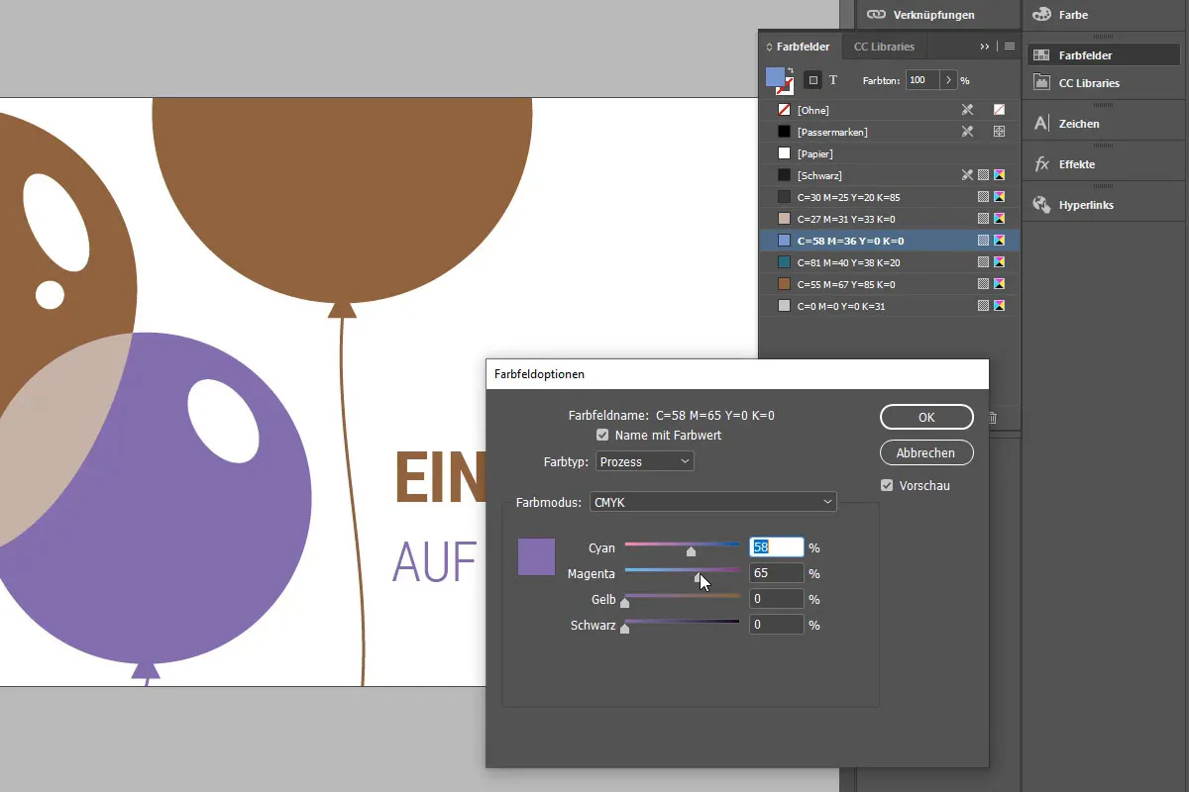This screenshot has width=1189, height=792.
Task: Click the Abbrechen button
Action: tap(926, 452)
